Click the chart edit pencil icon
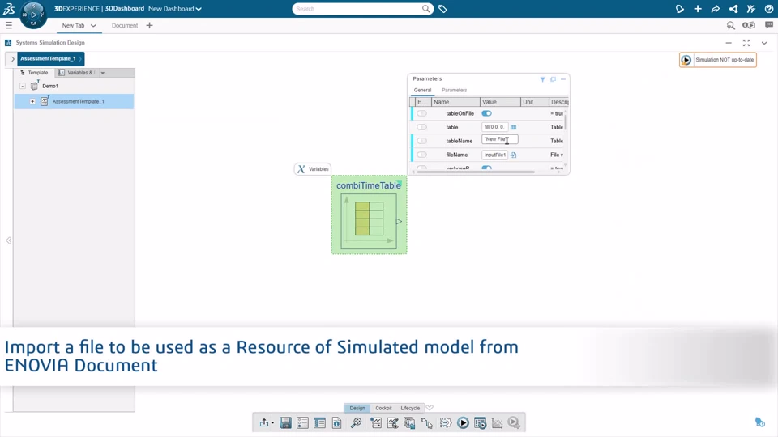The width and height of the screenshot is (778, 437). pos(392,422)
